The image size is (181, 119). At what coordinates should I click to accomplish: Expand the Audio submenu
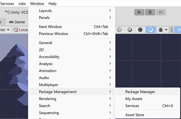pyautogui.click(x=72, y=78)
